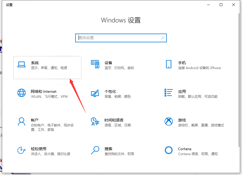The image size is (242, 175).
Task: Select the Cortana circle icon
Action: (x=169, y=150)
